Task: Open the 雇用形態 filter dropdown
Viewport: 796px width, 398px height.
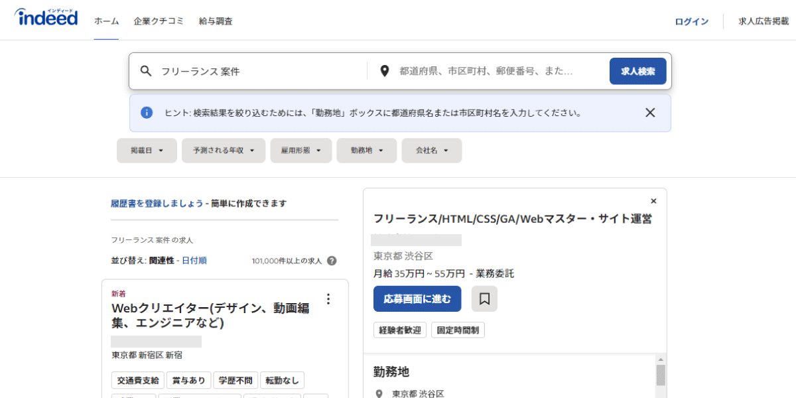Action: pyautogui.click(x=301, y=151)
